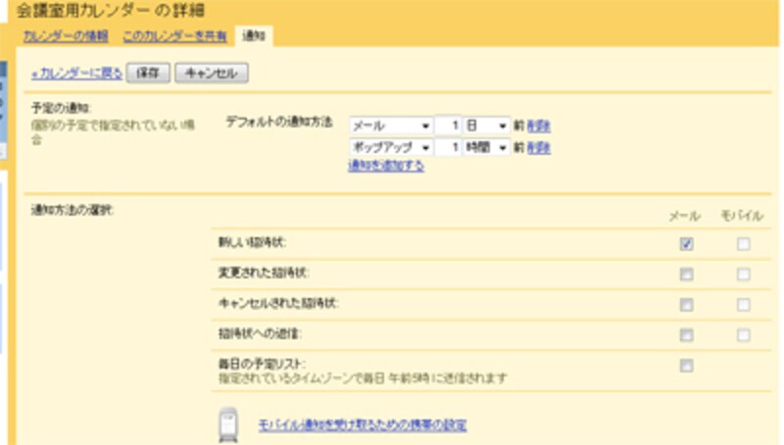Click the メール column header
This screenshot has width=784, height=445.
685,216
